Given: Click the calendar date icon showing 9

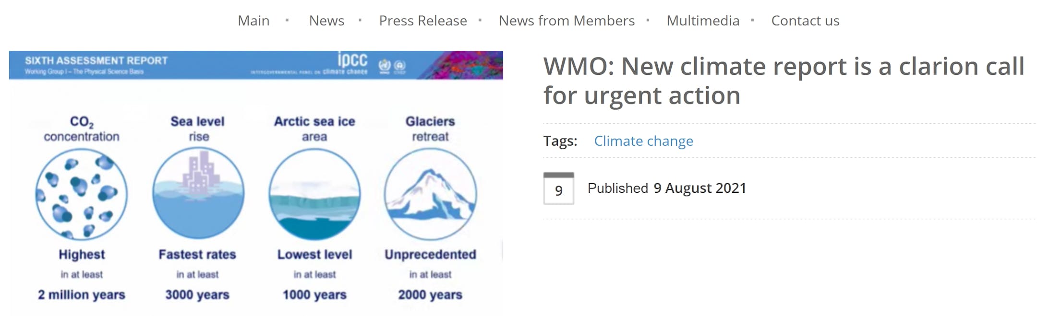Looking at the screenshot, I should click(558, 188).
